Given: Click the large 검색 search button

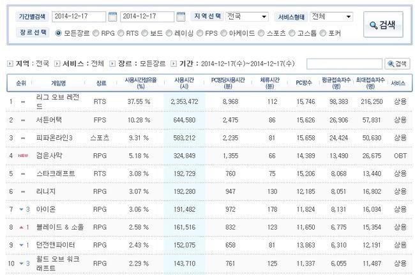Looking at the screenshot, I should [382, 25].
